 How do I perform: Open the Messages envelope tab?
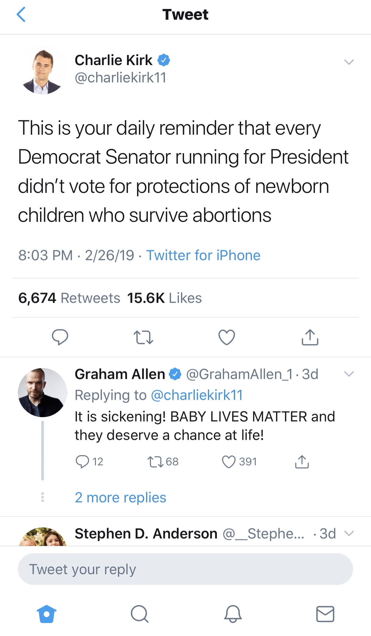click(x=325, y=614)
